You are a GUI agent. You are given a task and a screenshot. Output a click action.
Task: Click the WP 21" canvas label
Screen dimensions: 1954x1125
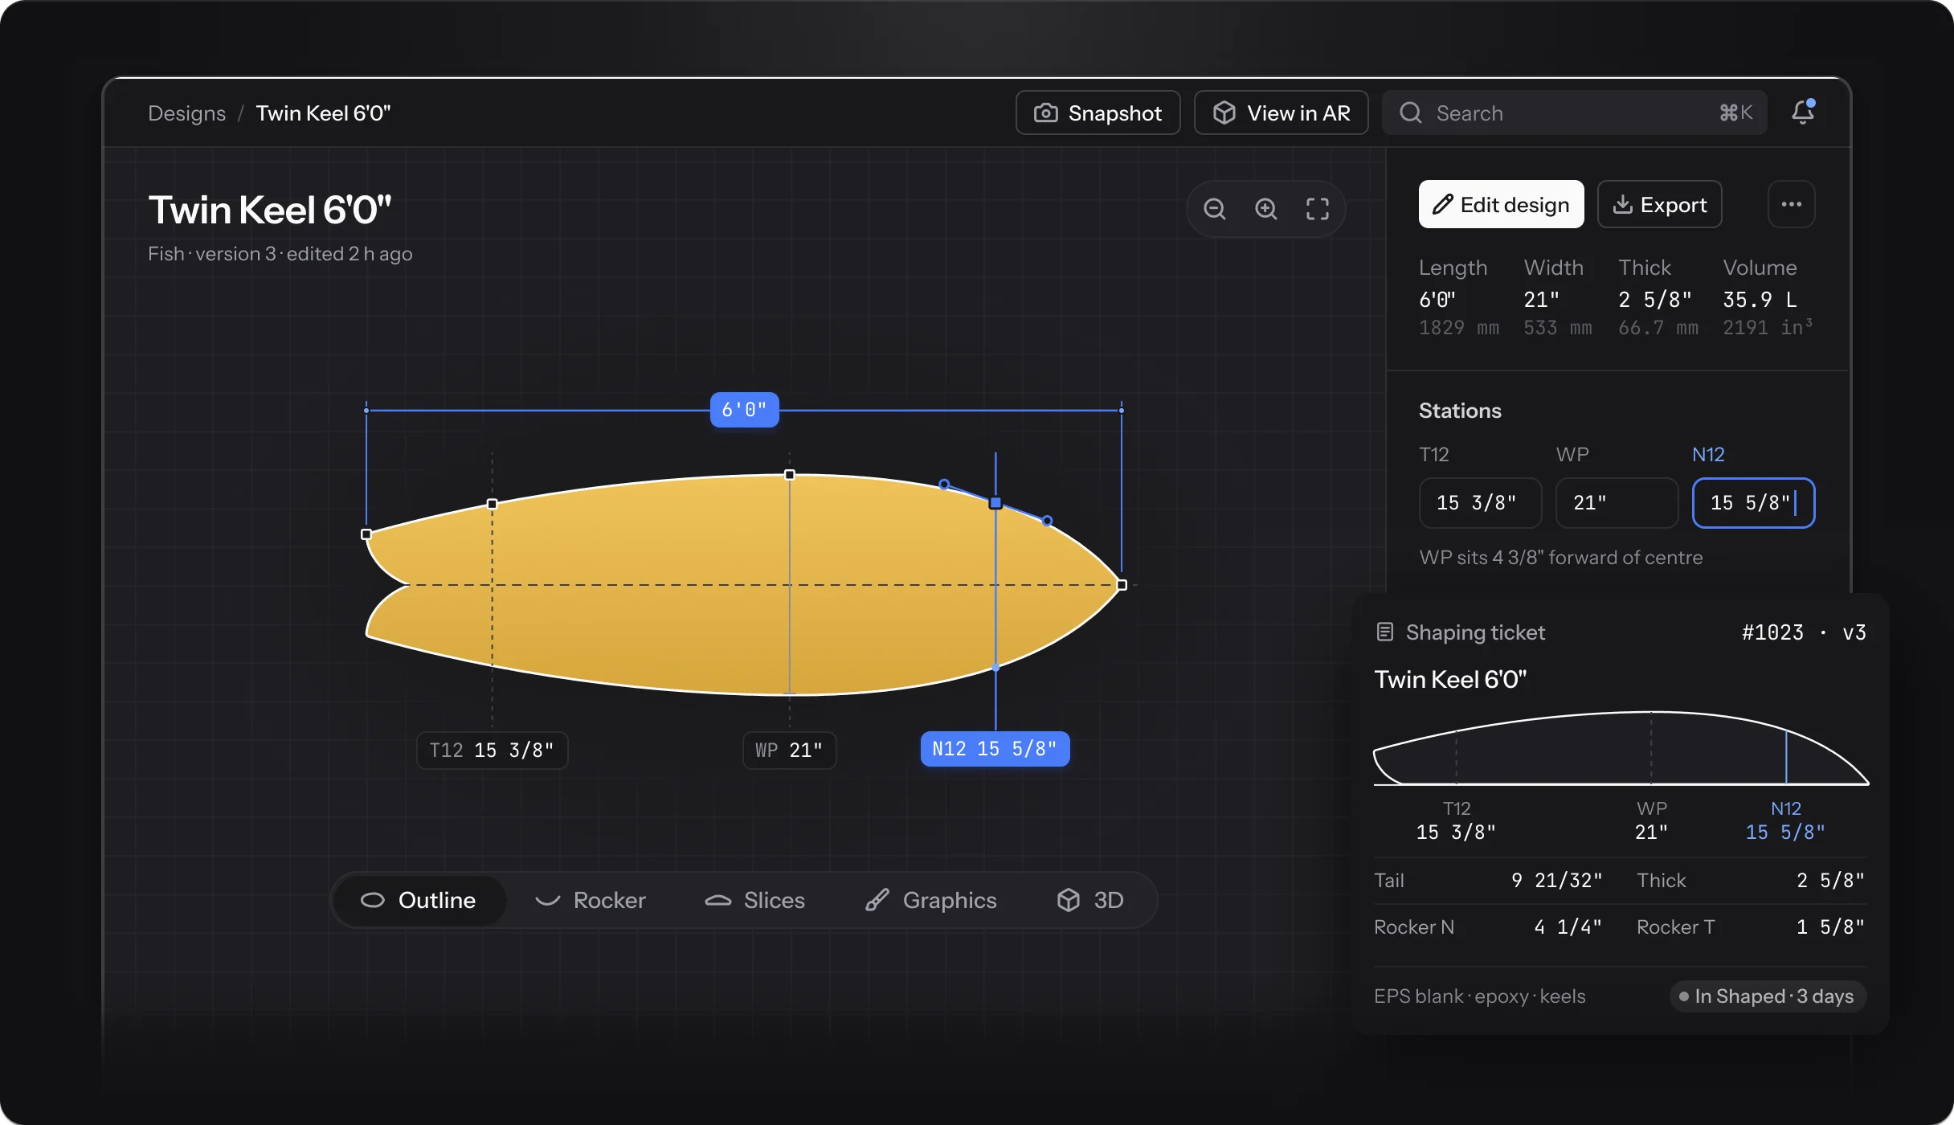789,750
